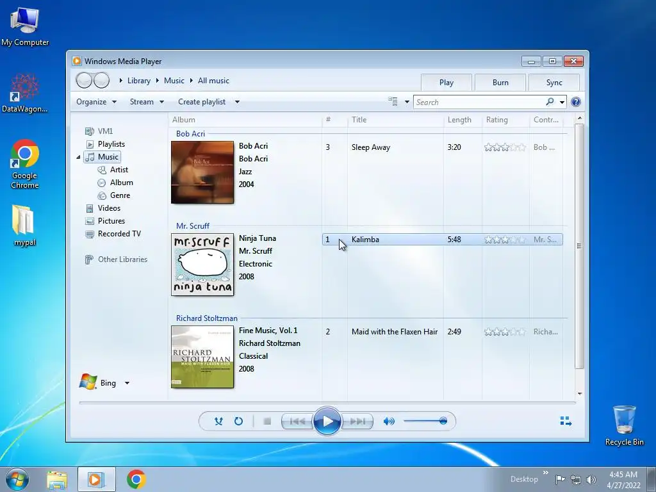Click the Previous track button
The width and height of the screenshot is (656, 492).
pyautogui.click(x=297, y=422)
